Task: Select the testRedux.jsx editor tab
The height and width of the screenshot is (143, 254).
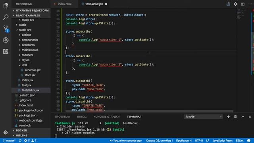Action: point(94,4)
